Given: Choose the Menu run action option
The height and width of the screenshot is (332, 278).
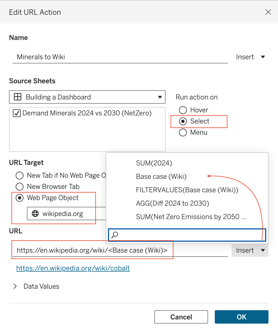Looking at the screenshot, I should [x=183, y=132].
